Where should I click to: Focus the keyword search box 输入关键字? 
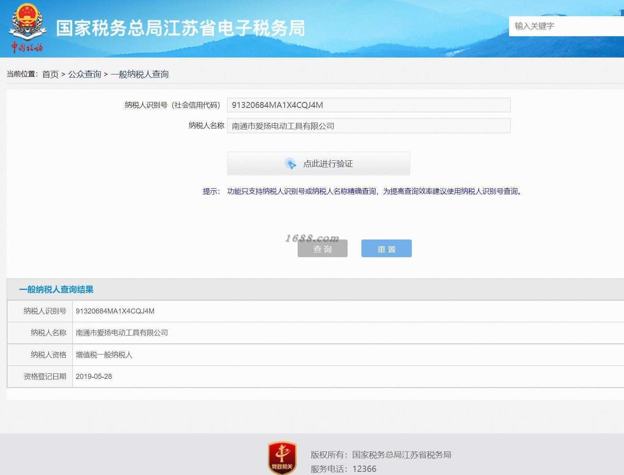pos(566,26)
